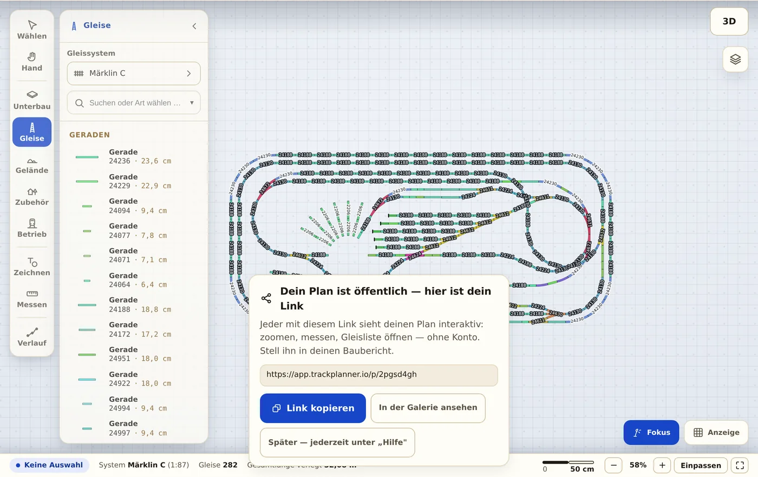Click the 58% zoom level value

(638, 465)
